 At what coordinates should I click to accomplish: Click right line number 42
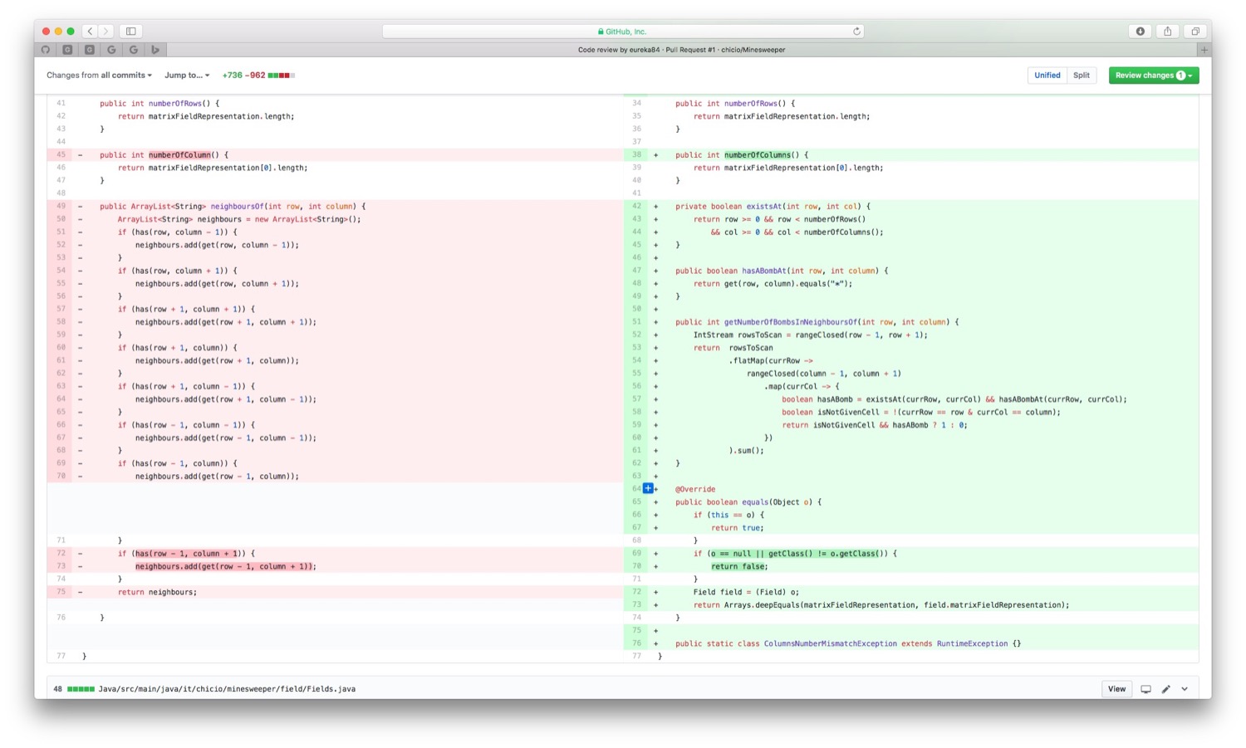(636, 207)
